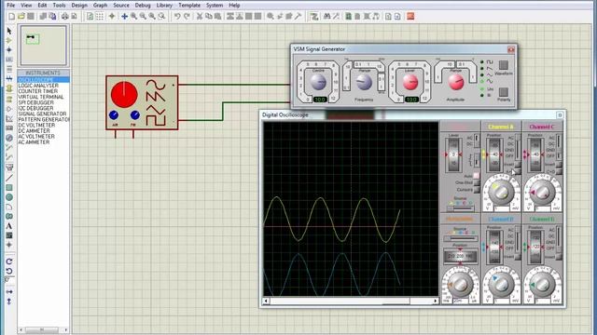Viewport: 597px width, 335px height.
Task: Select the 2D box graphics tool
Action: pyautogui.click(x=9, y=188)
